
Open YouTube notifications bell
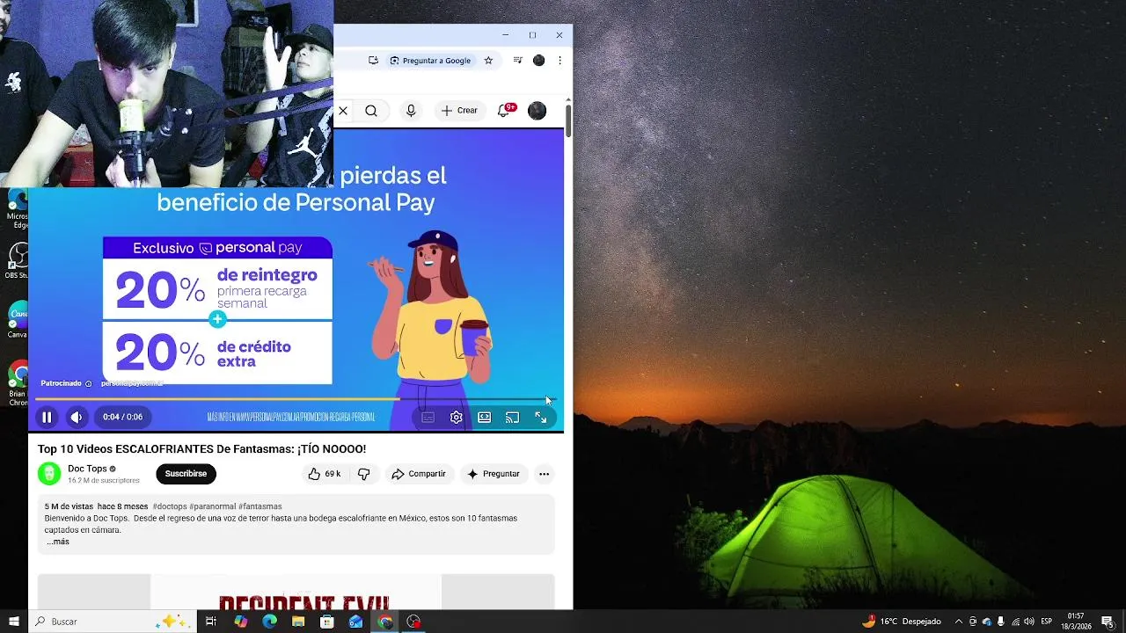(504, 111)
